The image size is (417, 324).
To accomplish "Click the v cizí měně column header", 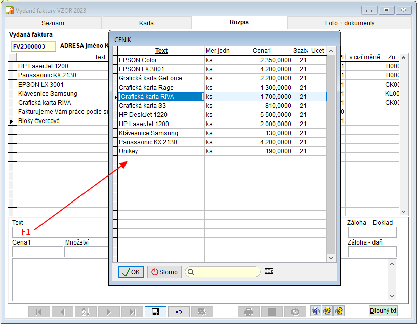I will tap(364, 57).
